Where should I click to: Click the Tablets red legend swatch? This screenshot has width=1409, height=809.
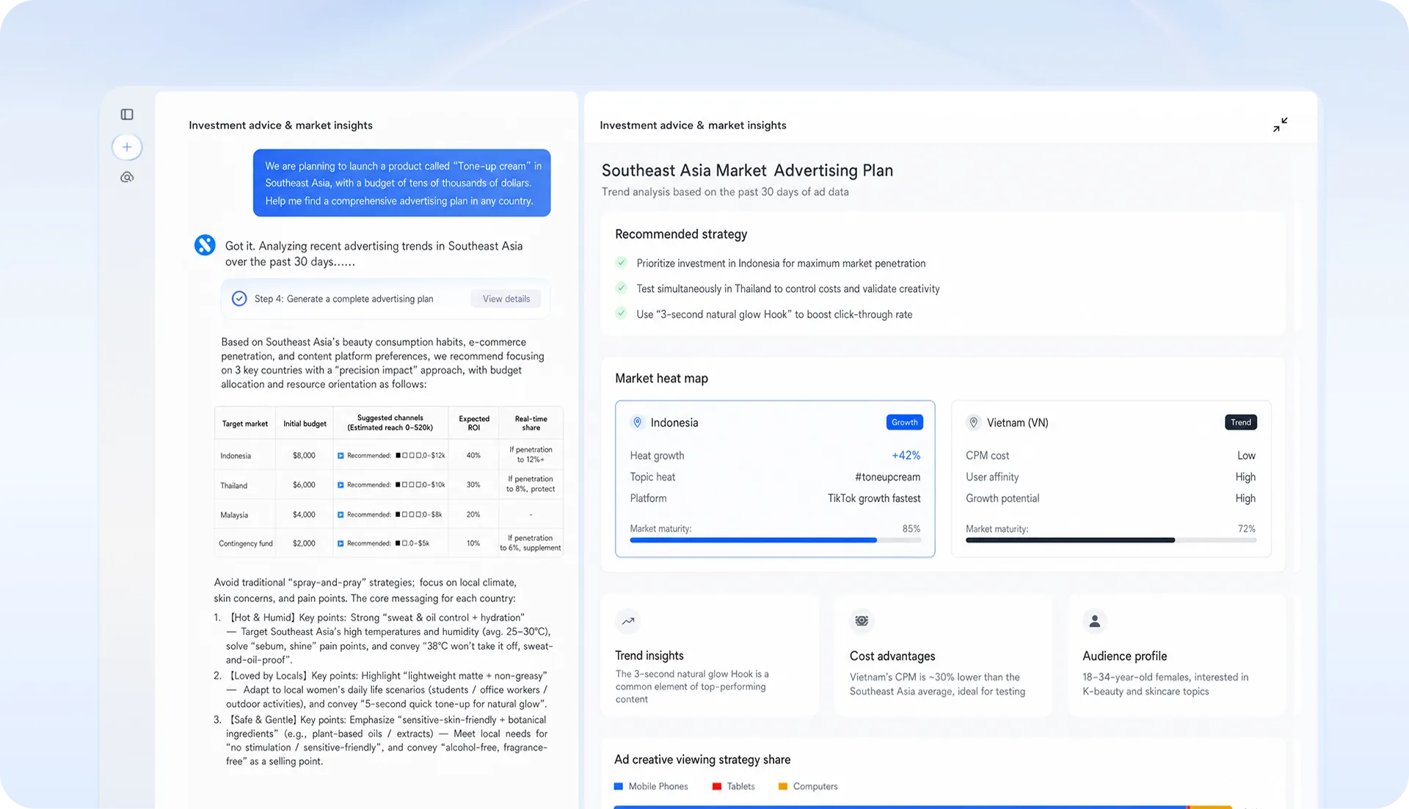717,786
